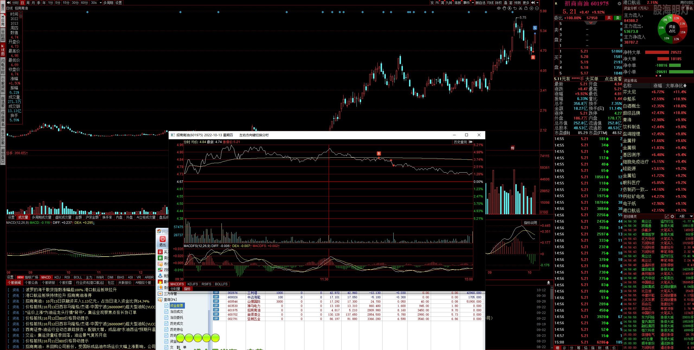
Task: Click the arrow-to-bar icon left of 分时
Action: [x=9, y=3]
